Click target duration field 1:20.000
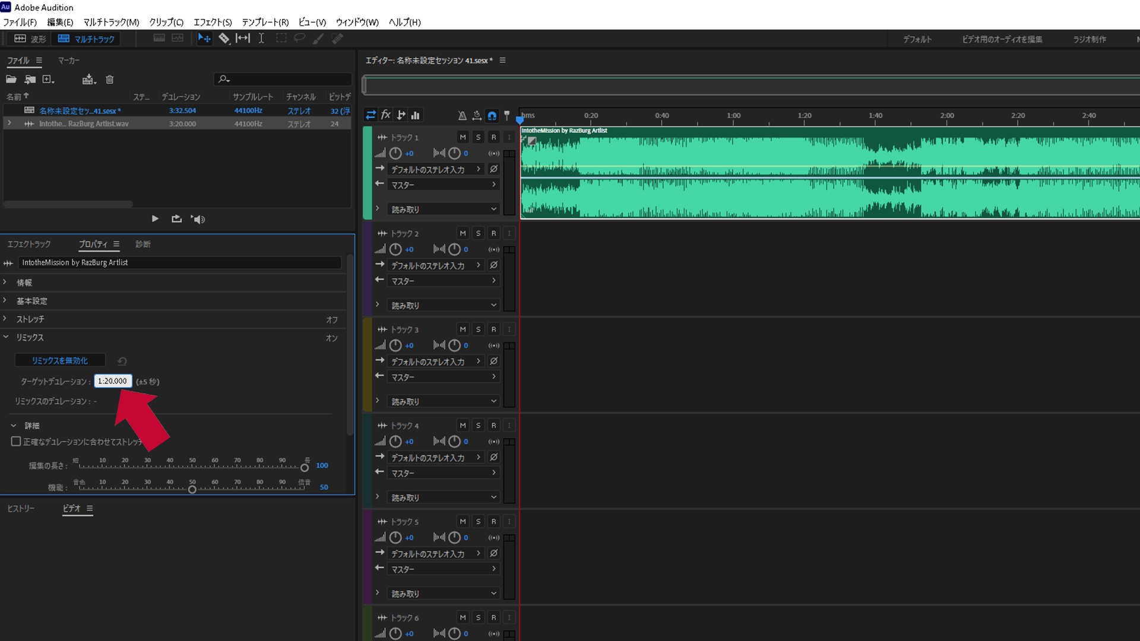The width and height of the screenshot is (1140, 641). pyautogui.click(x=113, y=381)
